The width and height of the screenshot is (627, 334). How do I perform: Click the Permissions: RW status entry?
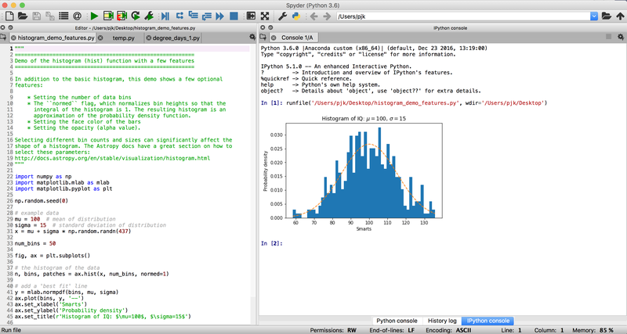(333, 330)
